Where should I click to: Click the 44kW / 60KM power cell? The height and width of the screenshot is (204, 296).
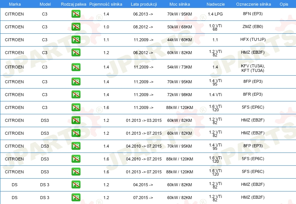[179, 40]
